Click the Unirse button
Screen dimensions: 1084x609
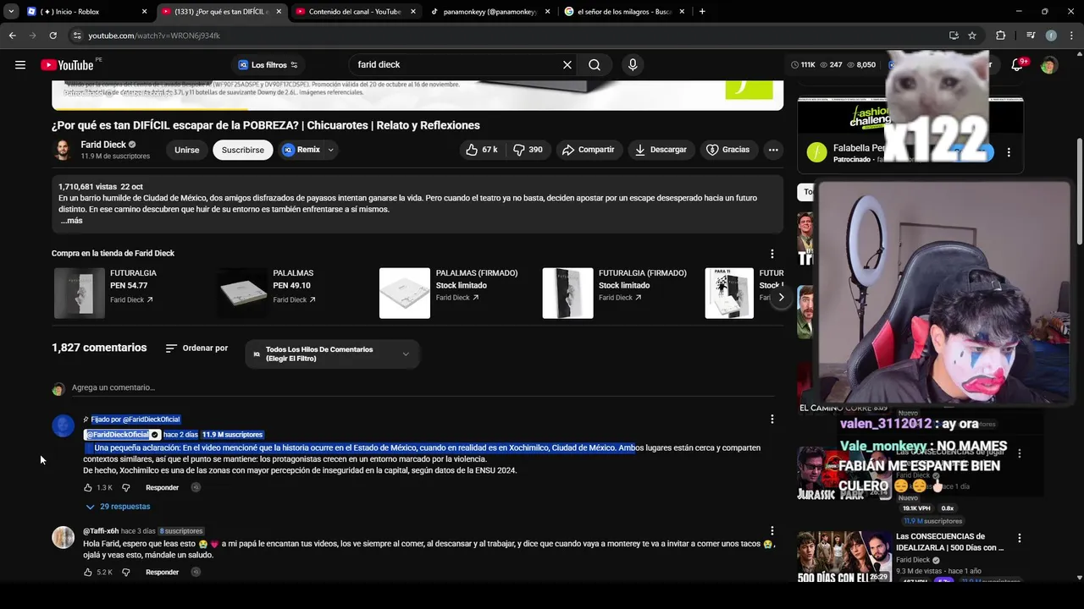(186, 150)
